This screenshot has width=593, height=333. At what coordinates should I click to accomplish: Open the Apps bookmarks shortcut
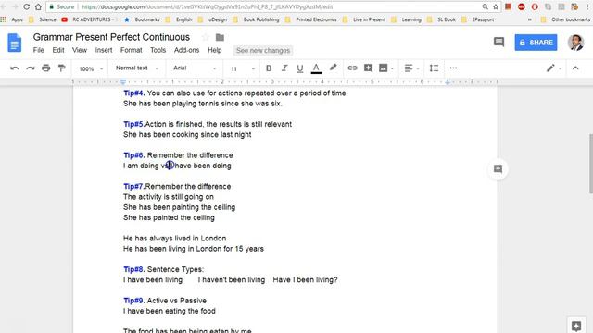pos(12,19)
